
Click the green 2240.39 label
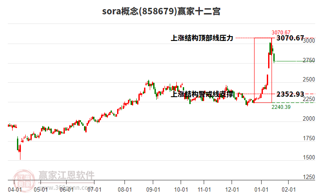[x=281, y=107]
